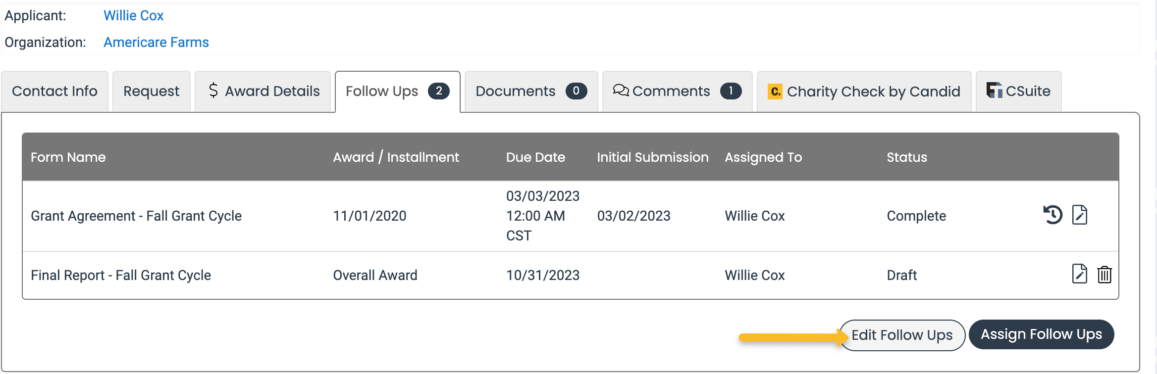
Task: Open the Contact Info tab
Action: point(54,92)
